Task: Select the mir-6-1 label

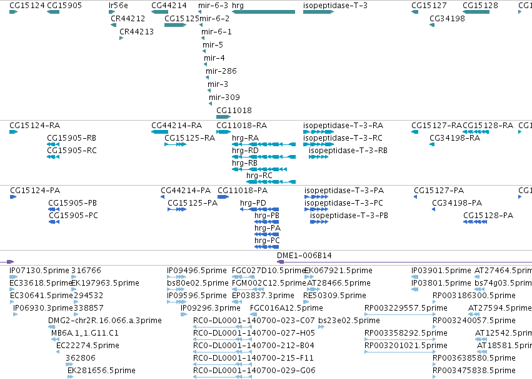Action: pos(216,31)
